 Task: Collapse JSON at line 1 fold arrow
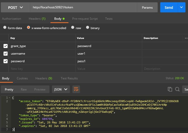[x=10, y=98]
